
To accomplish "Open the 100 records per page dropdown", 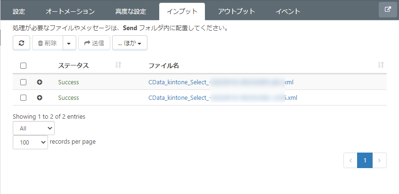I will (x=30, y=142).
